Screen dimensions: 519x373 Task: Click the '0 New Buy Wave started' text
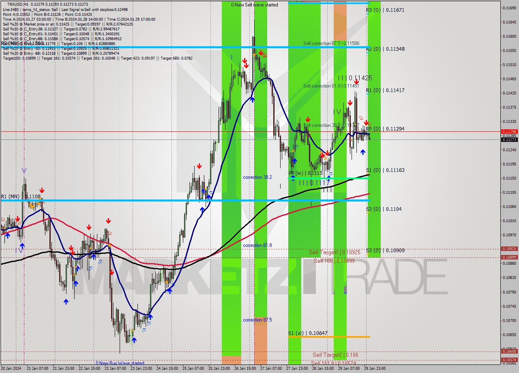pos(120,363)
